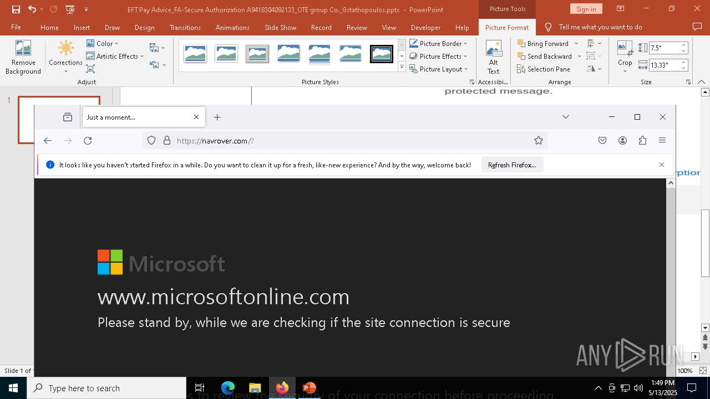Click Sign in button in PowerPoint

pyautogui.click(x=586, y=9)
